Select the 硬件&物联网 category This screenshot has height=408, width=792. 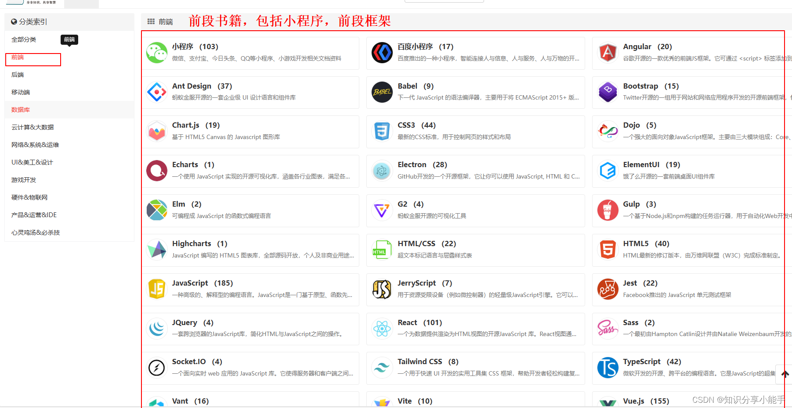[x=29, y=197]
